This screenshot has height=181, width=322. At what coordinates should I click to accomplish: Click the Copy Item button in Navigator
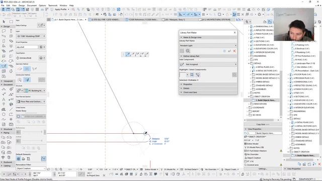coord(263,124)
